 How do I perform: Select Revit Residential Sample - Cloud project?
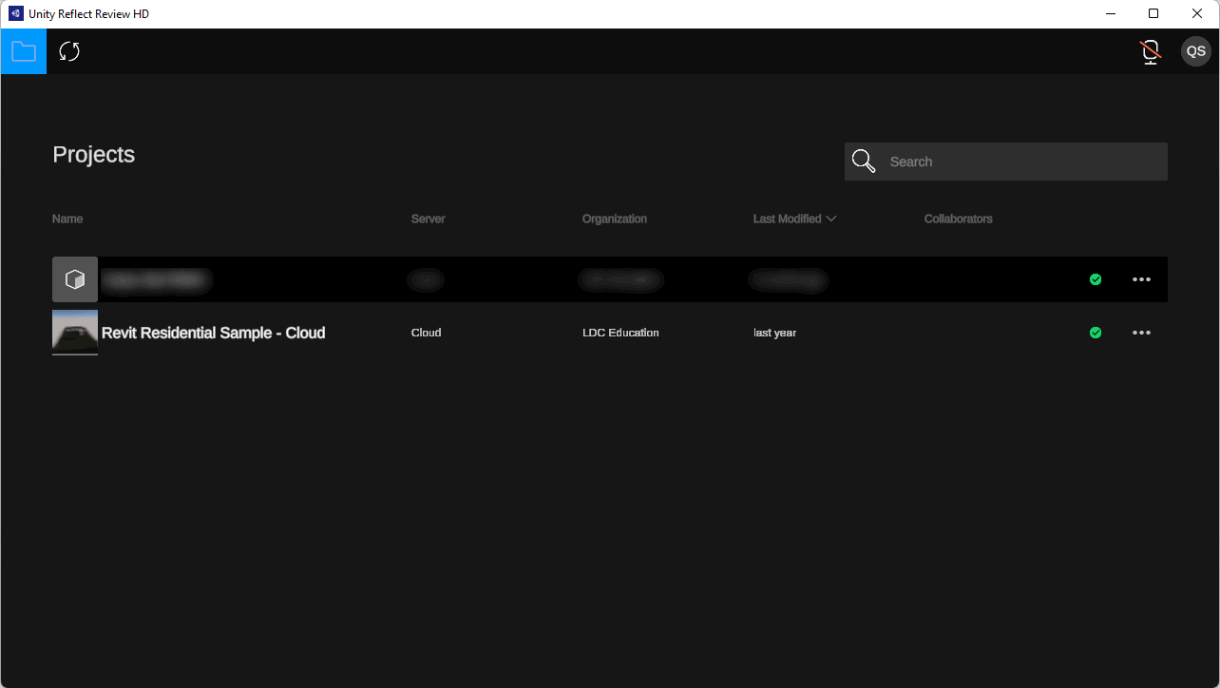click(214, 333)
